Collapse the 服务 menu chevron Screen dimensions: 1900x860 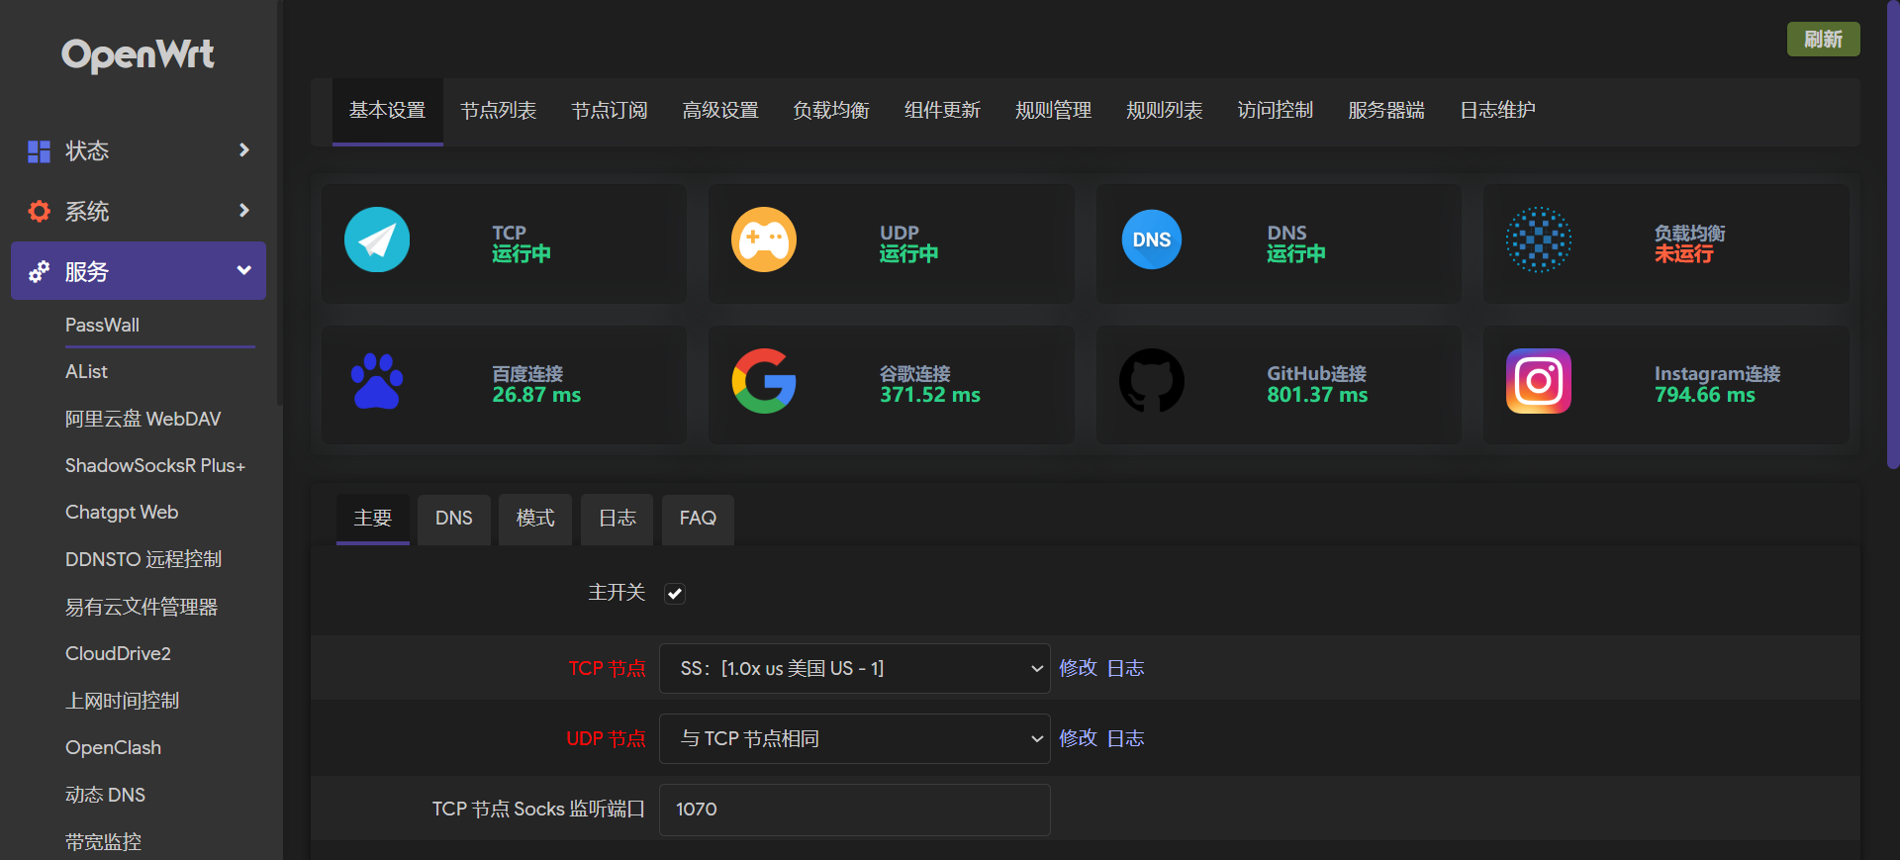point(243,270)
